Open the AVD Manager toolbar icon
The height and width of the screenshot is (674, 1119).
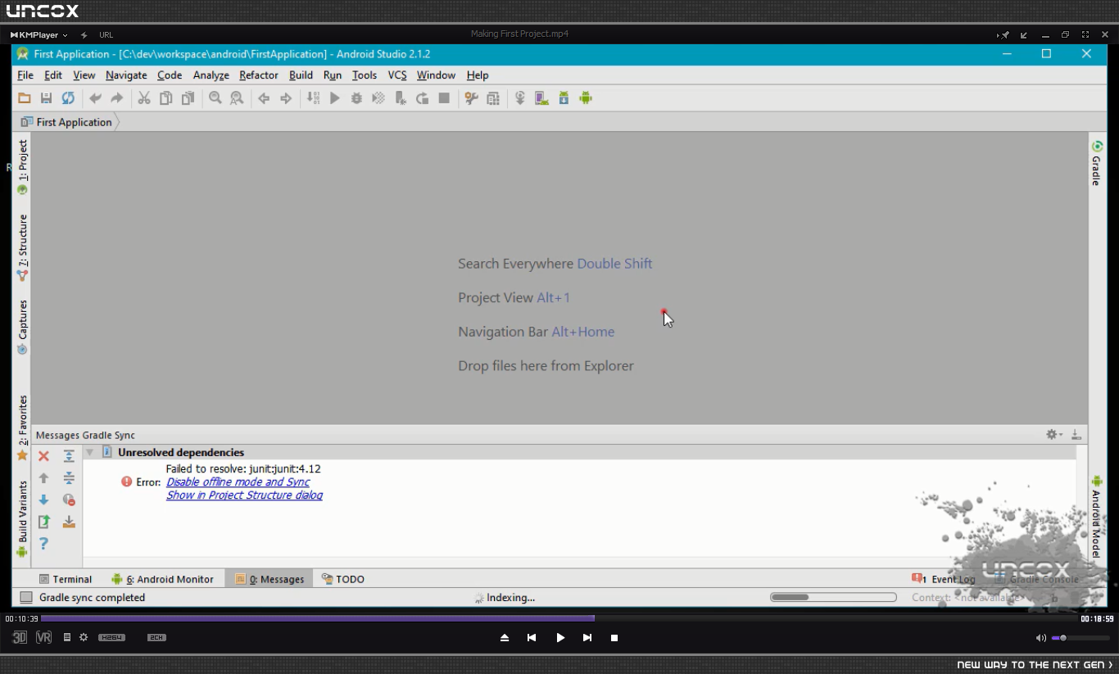(x=541, y=98)
